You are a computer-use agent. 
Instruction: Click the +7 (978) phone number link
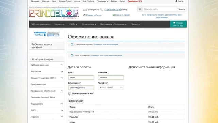(112, 10)
